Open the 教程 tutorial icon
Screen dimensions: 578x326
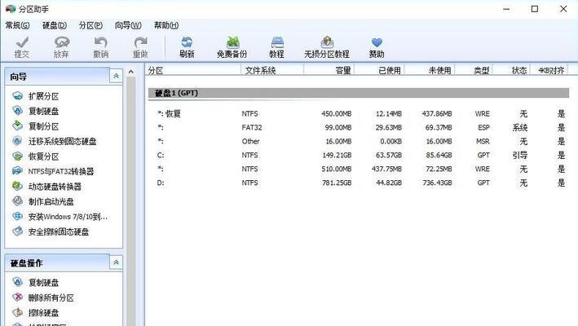click(x=277, y=47)
